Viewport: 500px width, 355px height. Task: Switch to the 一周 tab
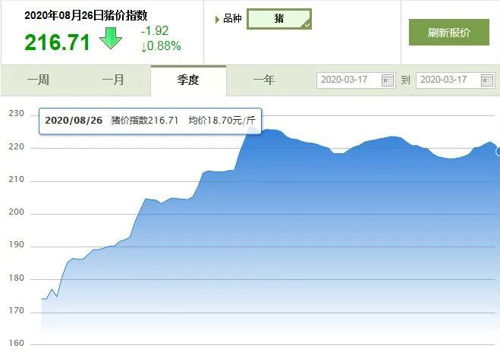tap(38, 80)
